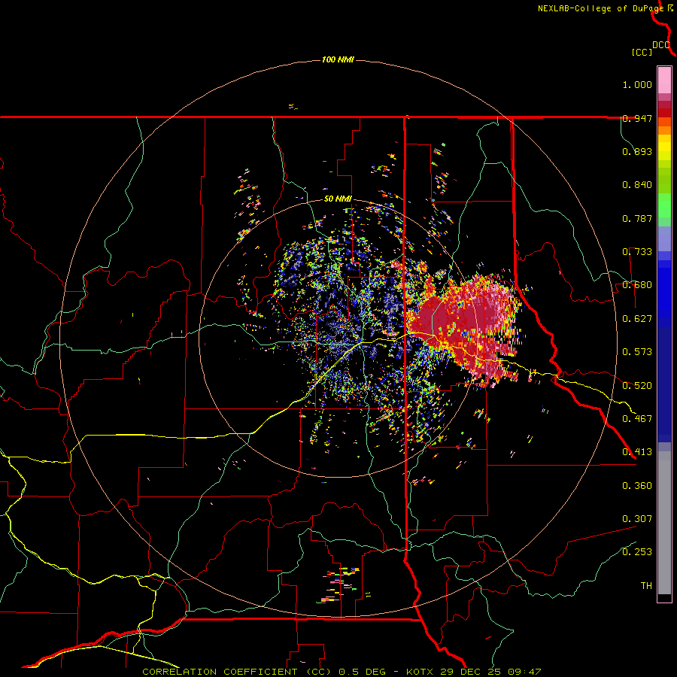The image size is (677, 677).
Task: Click the DCC label above the legend
Action: tap(661, 45)
